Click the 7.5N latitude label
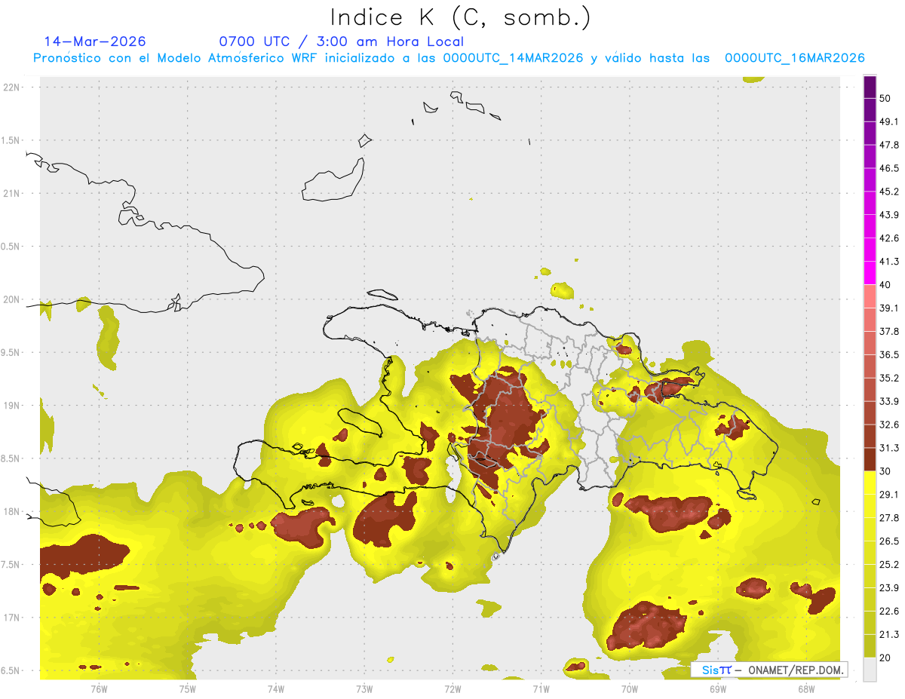 click(11, 564)
